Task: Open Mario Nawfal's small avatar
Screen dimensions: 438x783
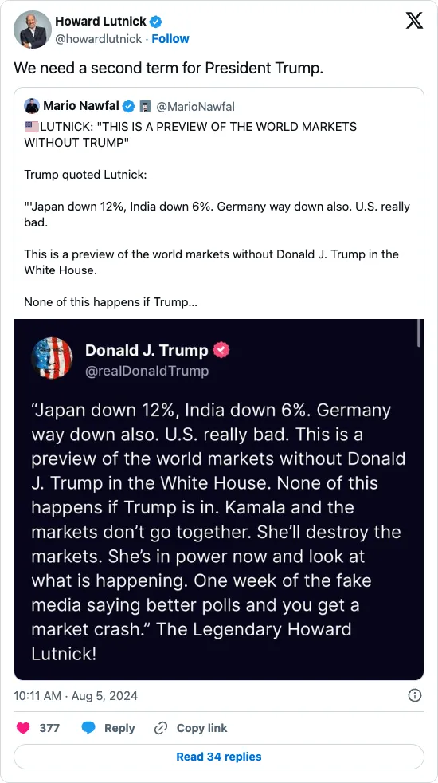Action: 32,106
